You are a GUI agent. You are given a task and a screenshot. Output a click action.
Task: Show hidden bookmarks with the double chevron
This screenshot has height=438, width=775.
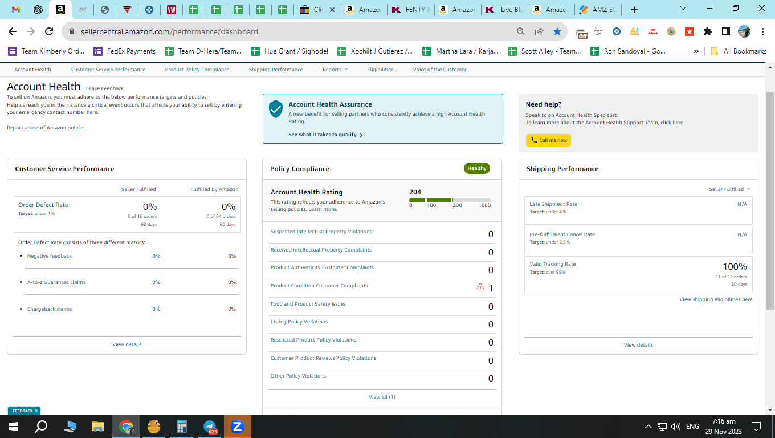pos(696,51)
